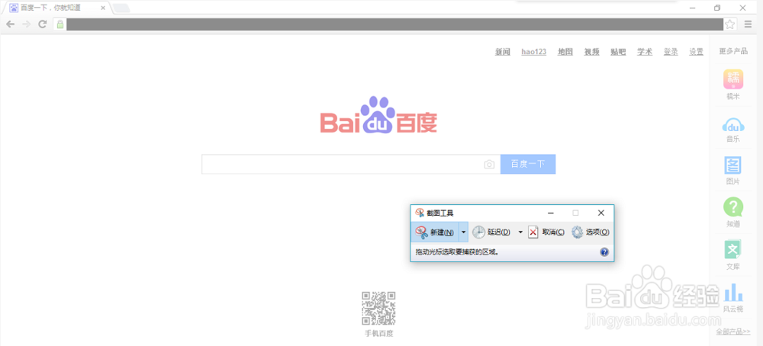Click the browser back arrow

click(10, 24)
